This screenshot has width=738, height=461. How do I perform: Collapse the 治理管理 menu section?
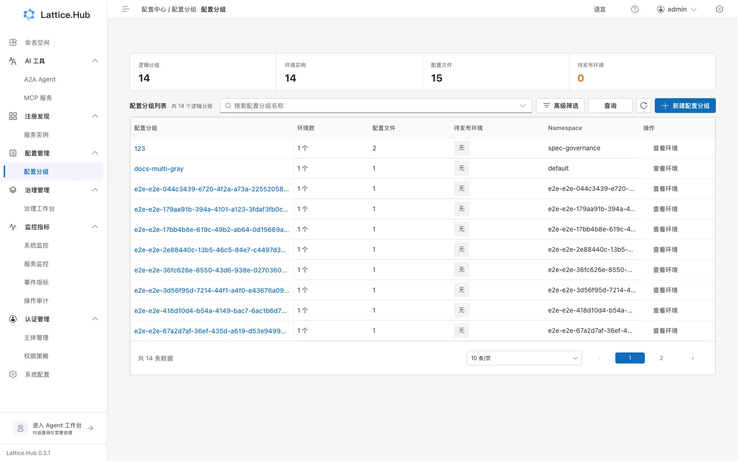(95, 190)
